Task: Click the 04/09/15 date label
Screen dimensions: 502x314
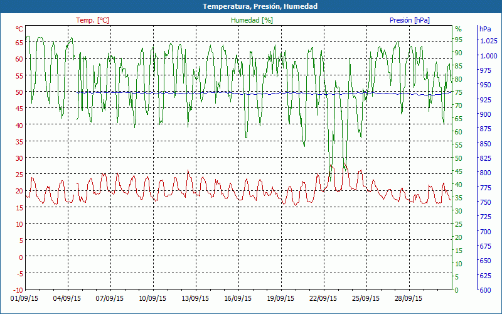Action: click(x=67, y=298)
